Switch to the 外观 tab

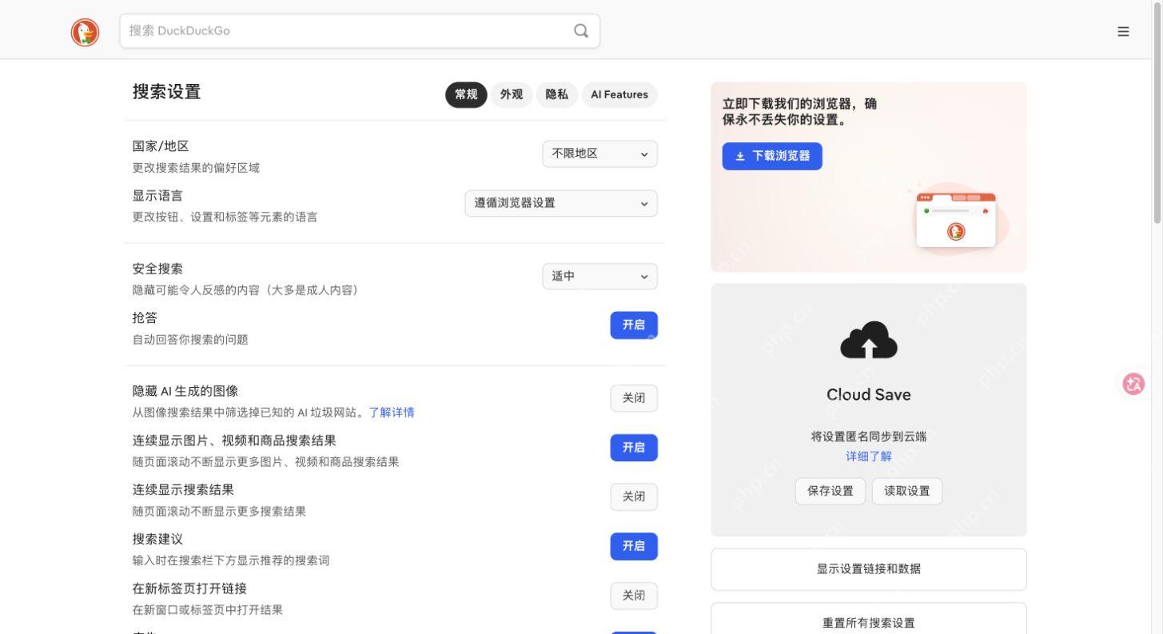(512, 94)
